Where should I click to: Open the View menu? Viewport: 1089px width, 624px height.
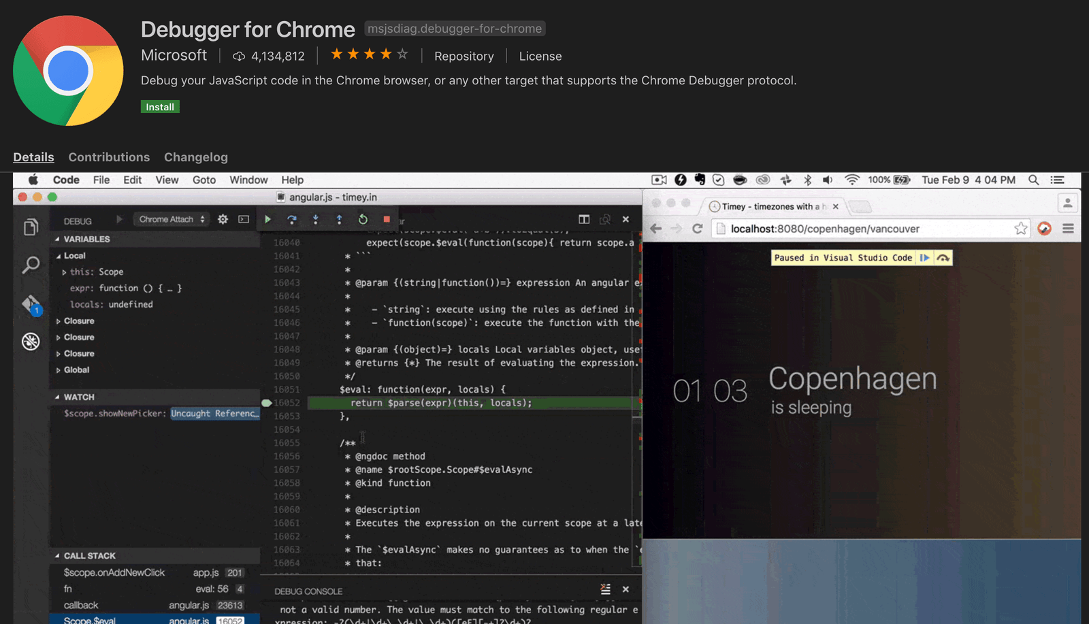(x=167, y=180)
